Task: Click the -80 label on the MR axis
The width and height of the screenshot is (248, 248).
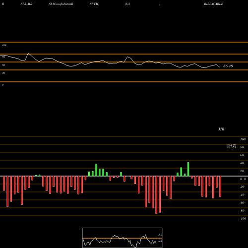Action: coord(242,211)
